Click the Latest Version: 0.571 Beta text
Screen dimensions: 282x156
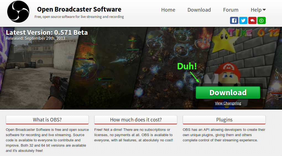pos(47,33)
